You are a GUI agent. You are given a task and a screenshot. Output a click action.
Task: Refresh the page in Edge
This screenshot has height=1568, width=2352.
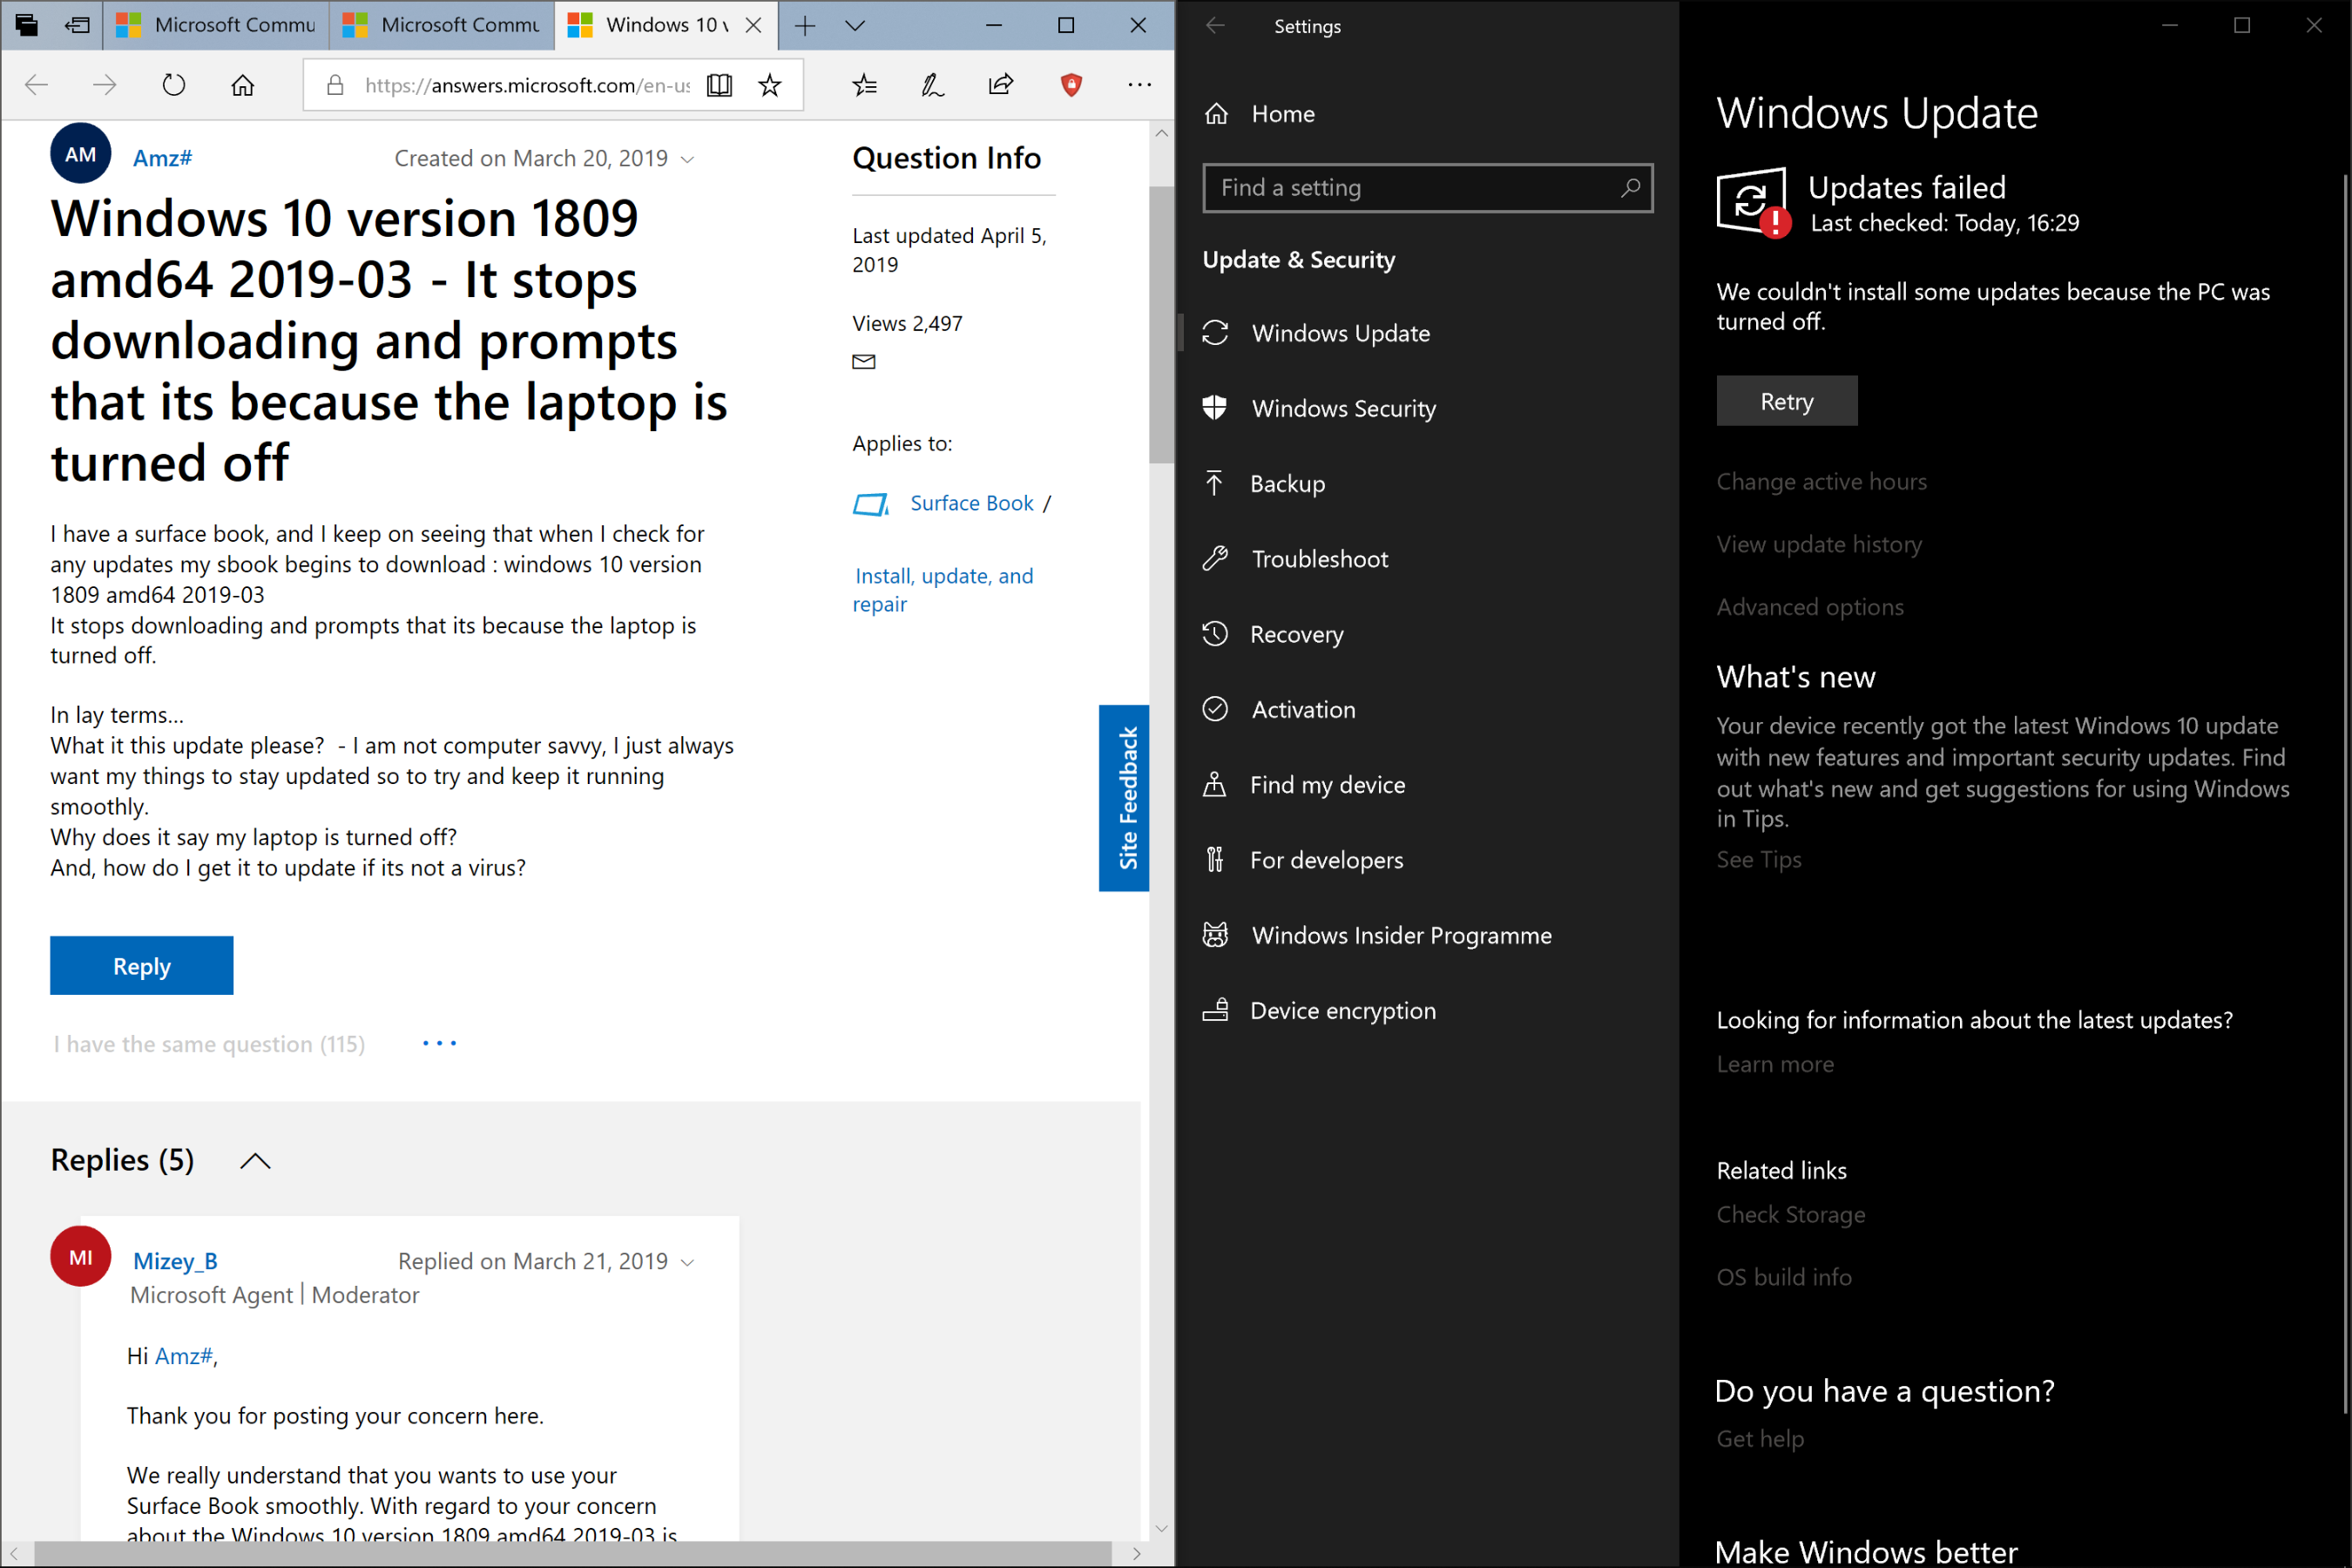pos(174,85)
